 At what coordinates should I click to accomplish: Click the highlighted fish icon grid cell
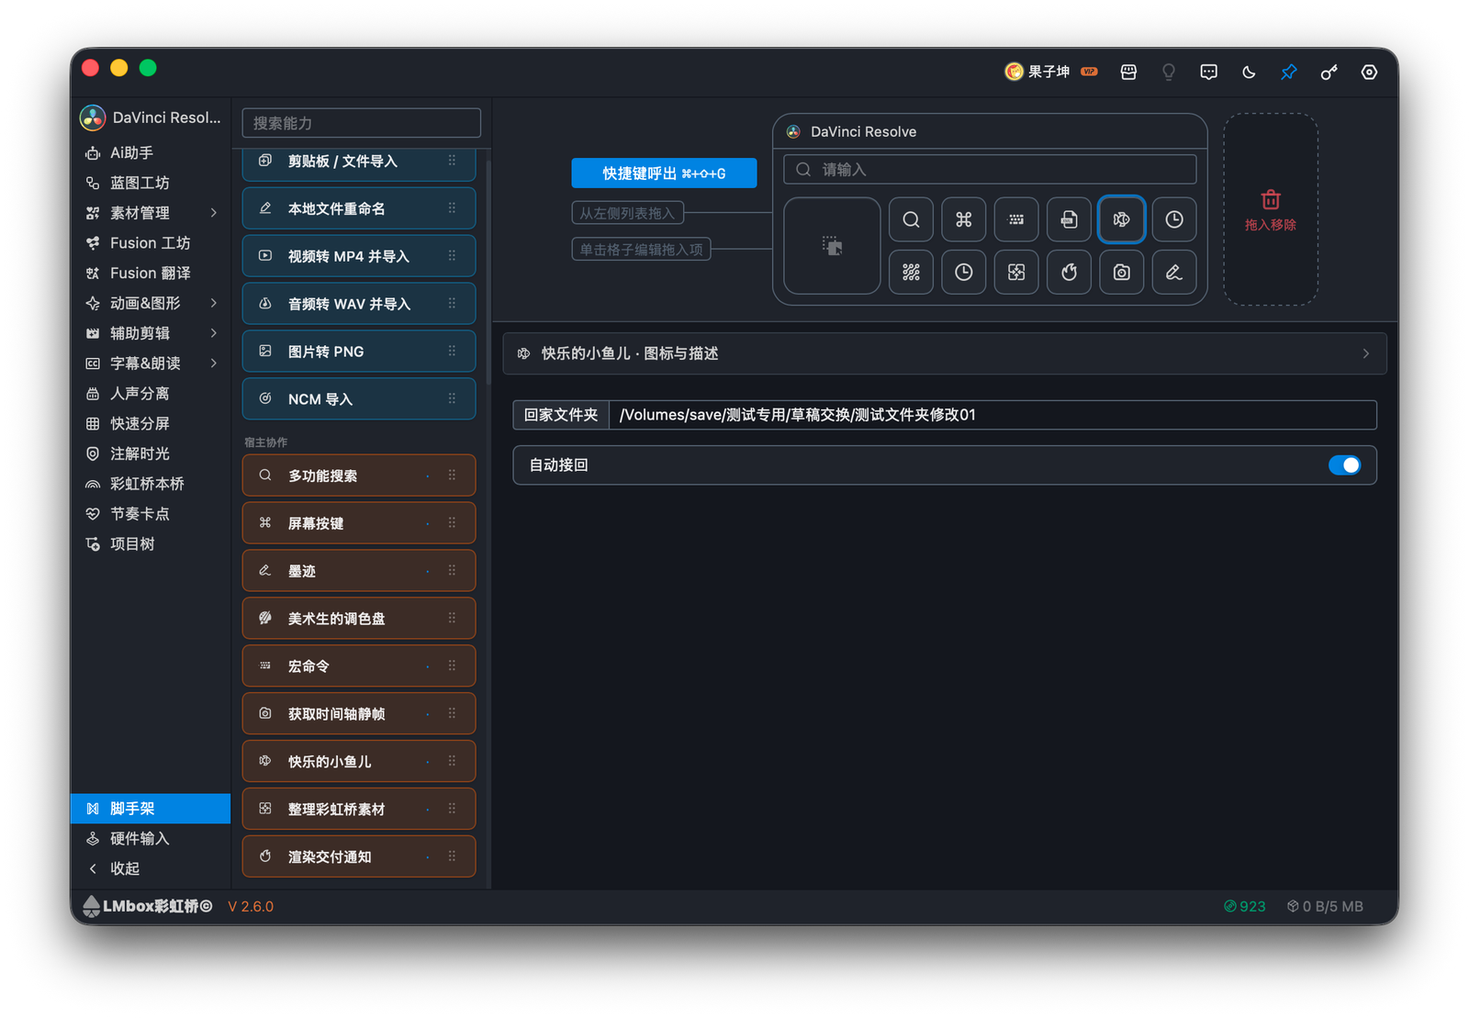coord(1121,219)
